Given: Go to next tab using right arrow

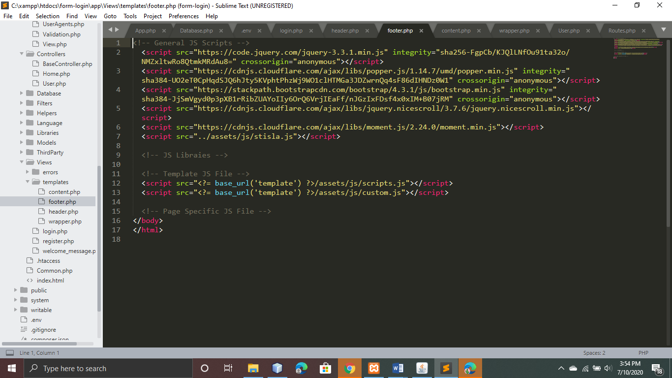Looking at the screenshot, I should [x=117, y=30].
